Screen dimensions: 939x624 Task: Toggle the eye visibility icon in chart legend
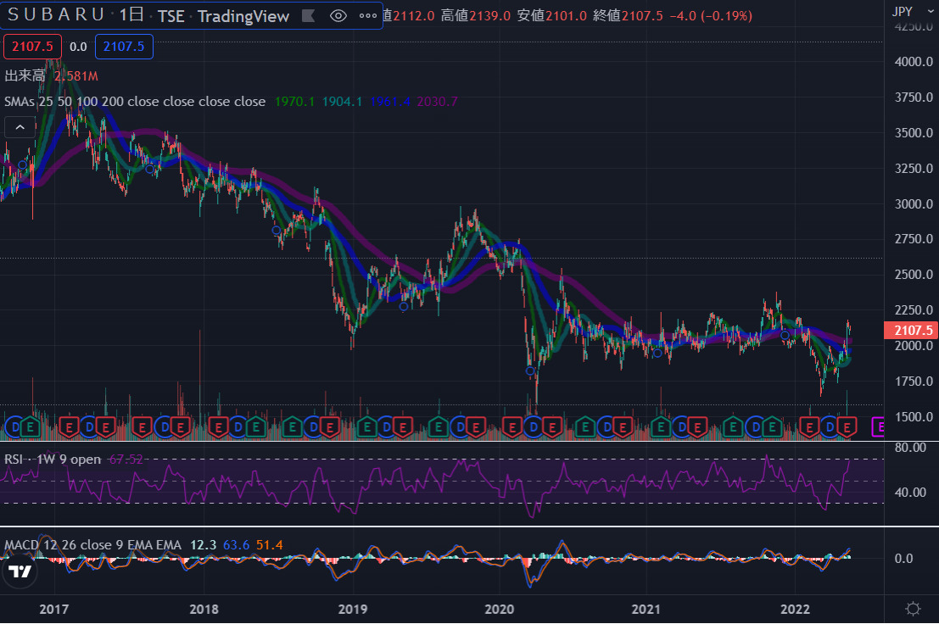click(338, 15)
